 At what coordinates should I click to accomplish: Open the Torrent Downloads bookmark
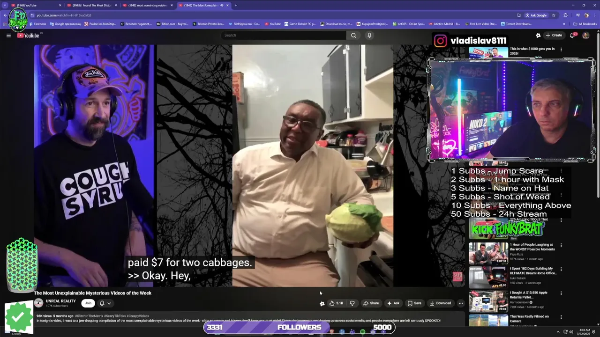point(516,24)
